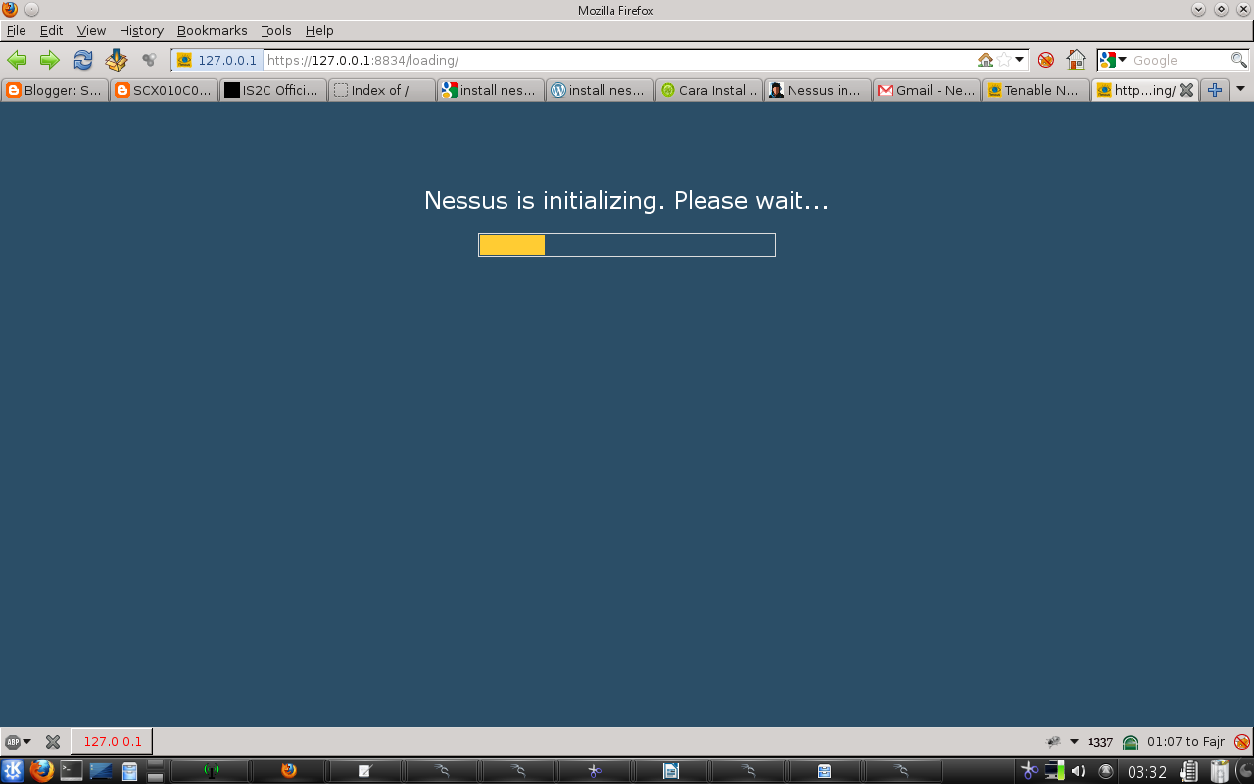
Task: Switch to the Index of / tab
Action: click(381, 90)
